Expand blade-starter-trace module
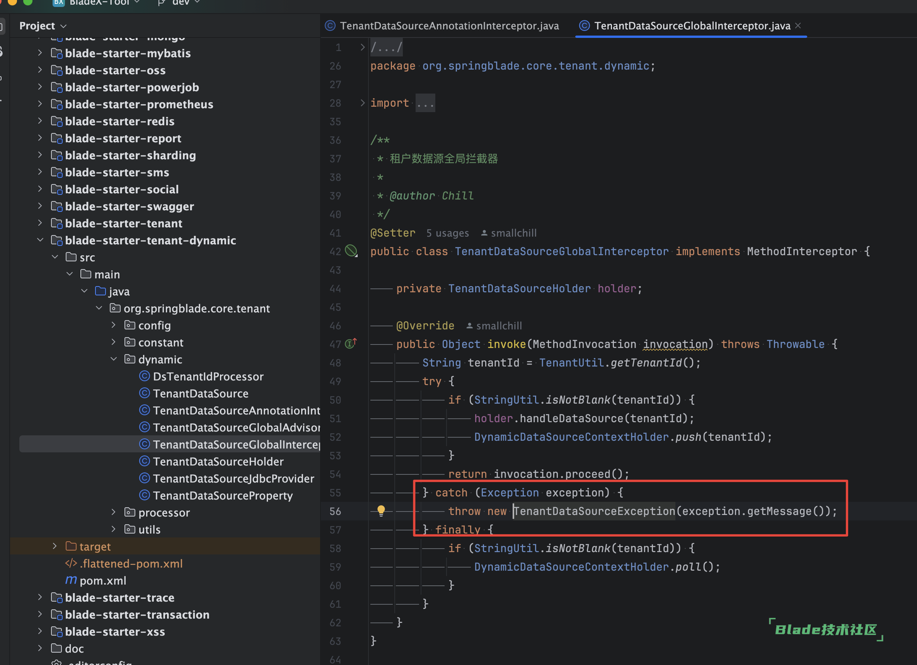The height and width of the screenshot is (665, 917). (39, 597)
